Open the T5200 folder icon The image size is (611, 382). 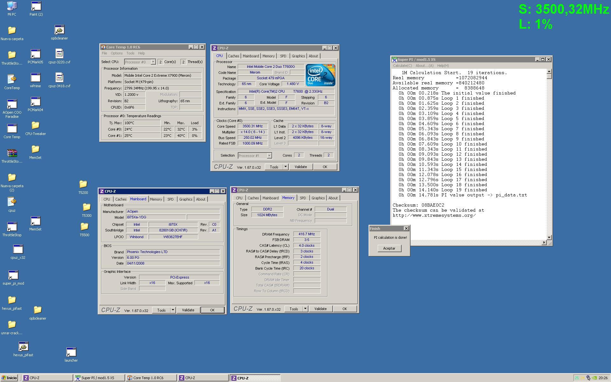coord(83,185)
